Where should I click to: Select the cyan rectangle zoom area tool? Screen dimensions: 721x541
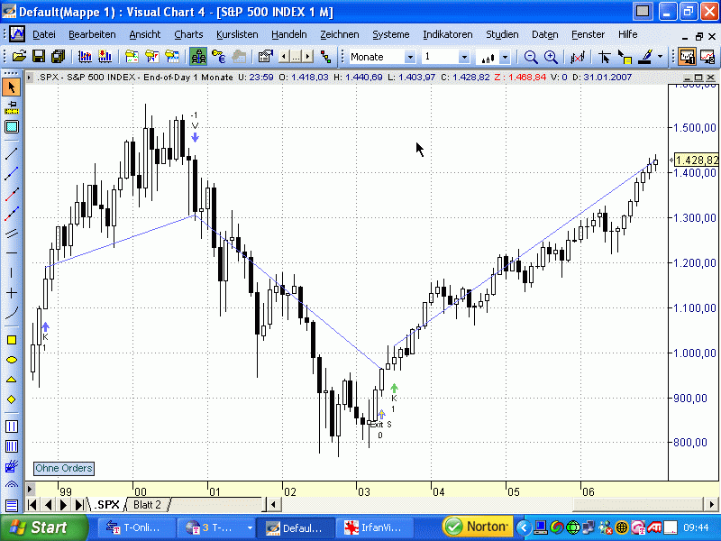12,126
